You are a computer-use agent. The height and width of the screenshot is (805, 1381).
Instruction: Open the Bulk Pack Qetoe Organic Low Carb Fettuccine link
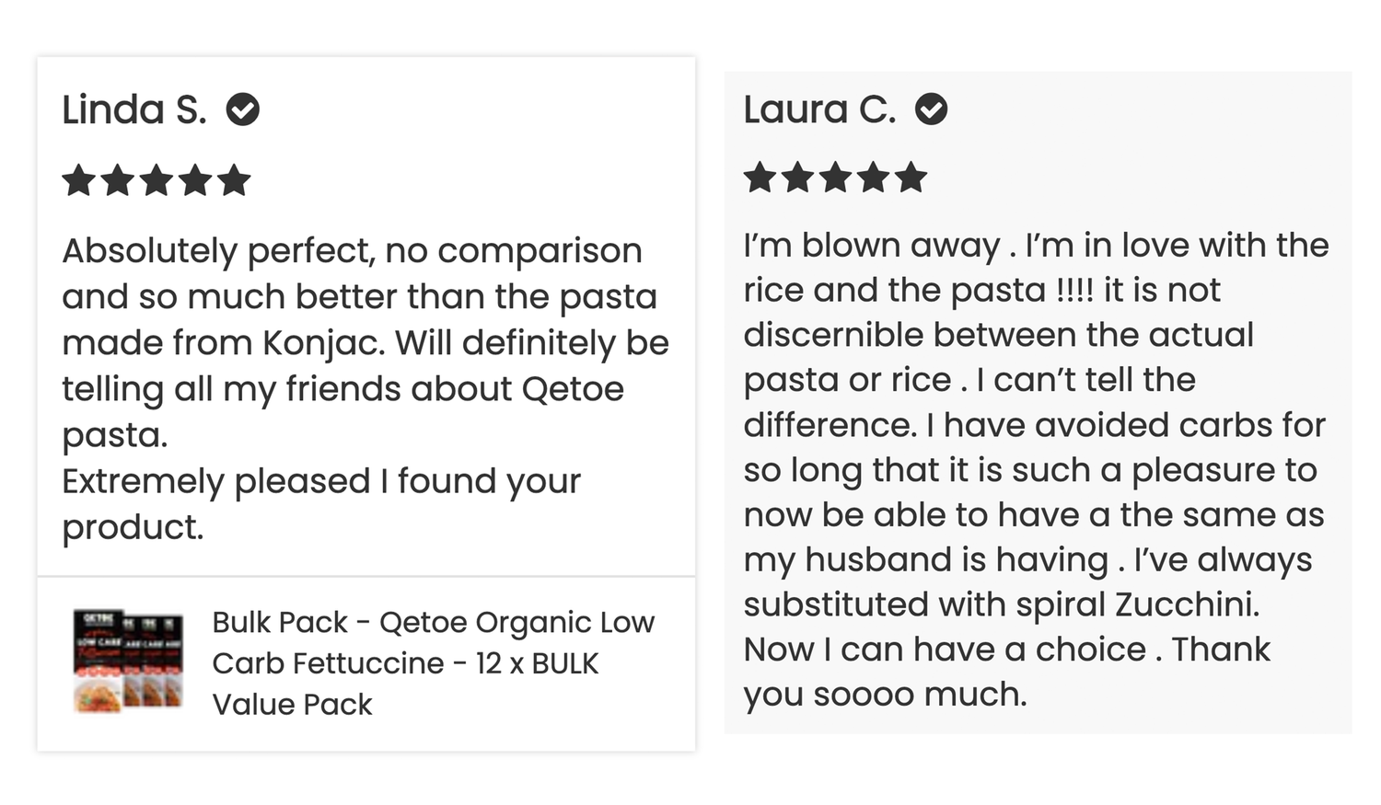click(x=433, y=663)
